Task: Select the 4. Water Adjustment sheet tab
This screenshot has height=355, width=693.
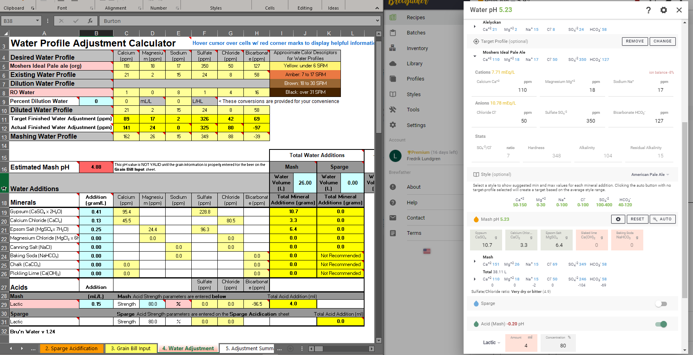Action: [188, 349]
